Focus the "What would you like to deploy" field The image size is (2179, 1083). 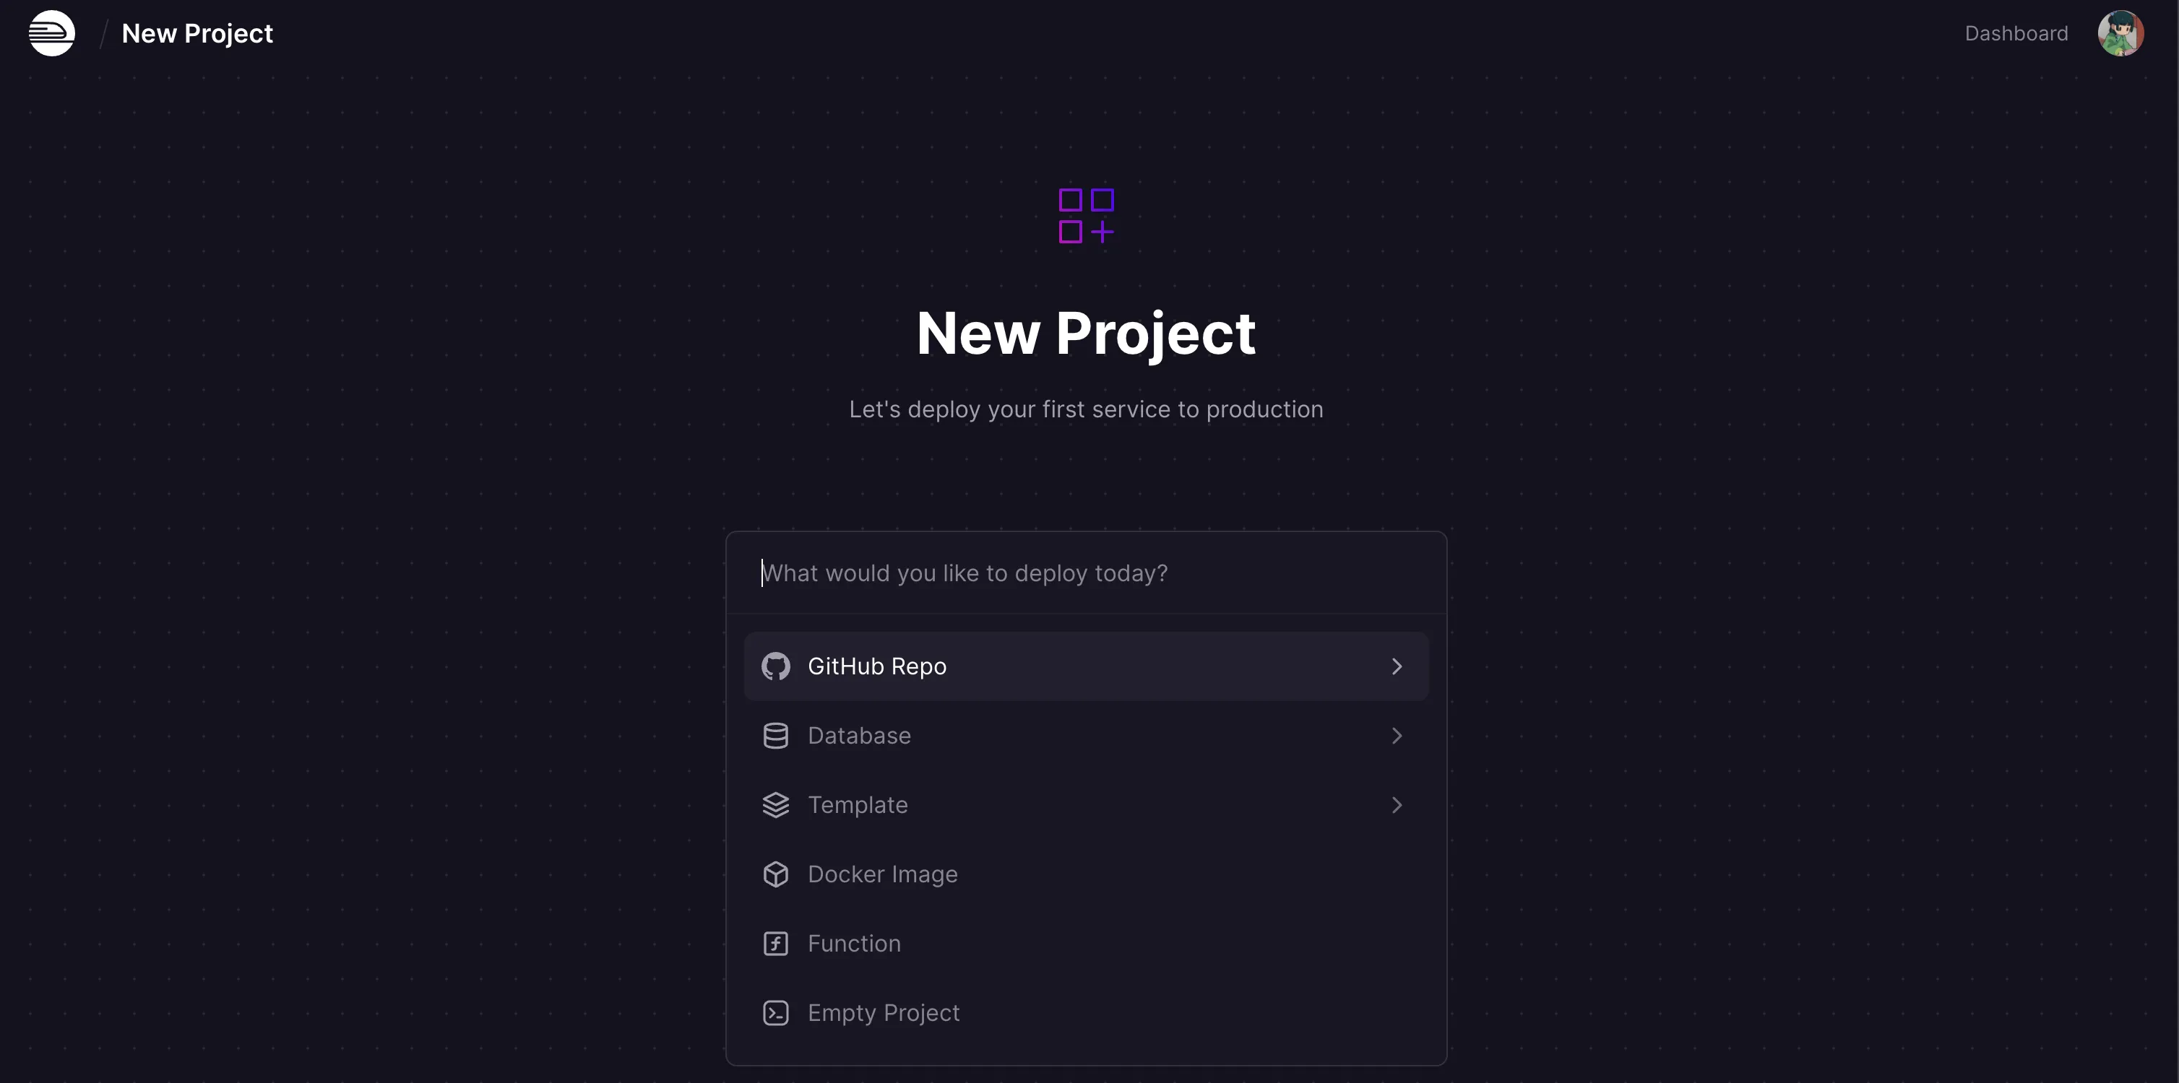(1086, 573)
